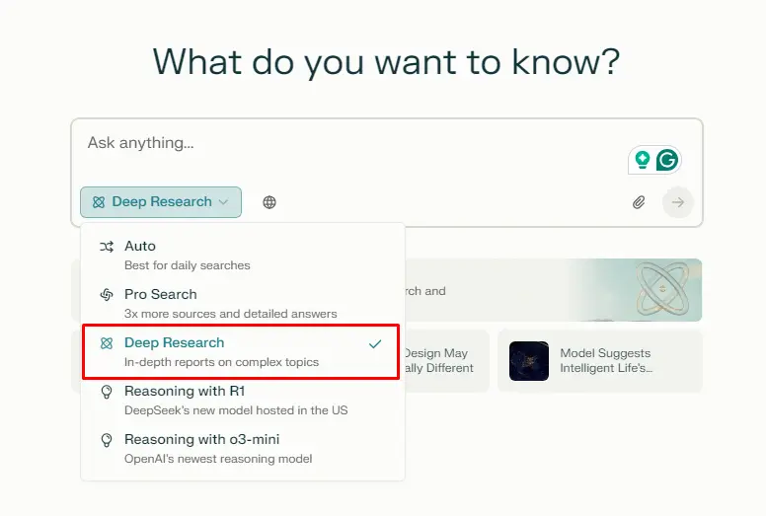Viewport: 766px width, 516px height.
Task: Click the green Grammarly G icon
Action: 667,160
